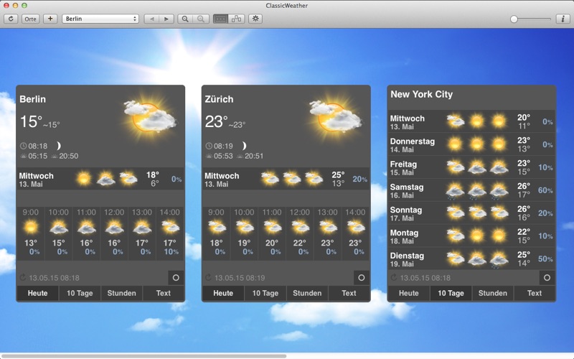Select Zürich Mittwoch 13. Mai row

pyautogui.click(x=286, y=179)
